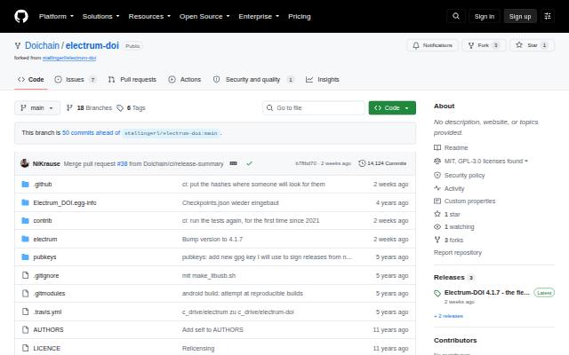Viewport: 569px width, 355px height.
Task: Click the .gitignore file icon
Action: (x=25, y=275)
